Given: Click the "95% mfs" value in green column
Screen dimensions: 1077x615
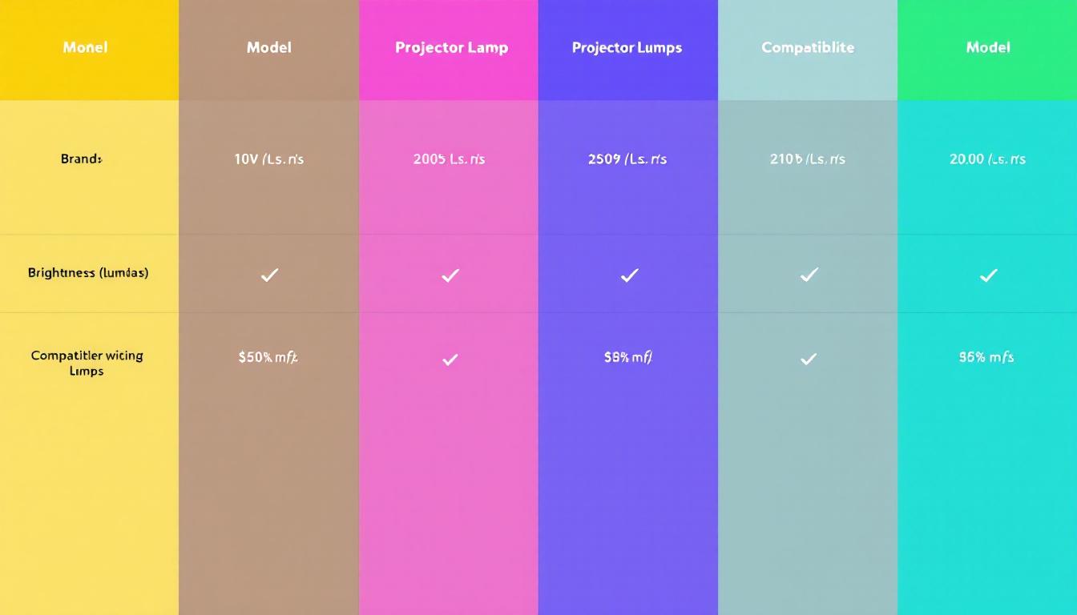Looking at the screenshot, I should pos(986,358).
